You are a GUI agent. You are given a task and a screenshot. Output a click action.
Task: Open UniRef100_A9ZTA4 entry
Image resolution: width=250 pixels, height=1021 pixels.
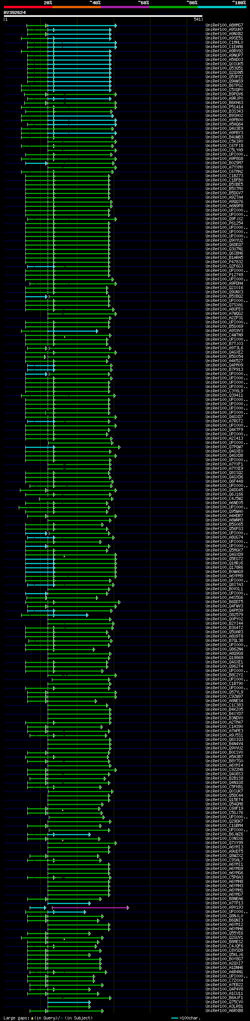click(x=224, y=198)
